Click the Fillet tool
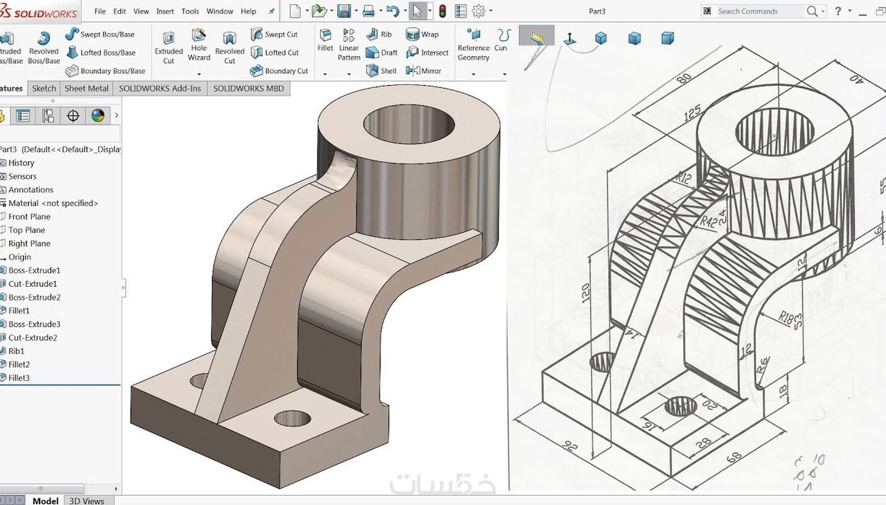 [325, 41]
